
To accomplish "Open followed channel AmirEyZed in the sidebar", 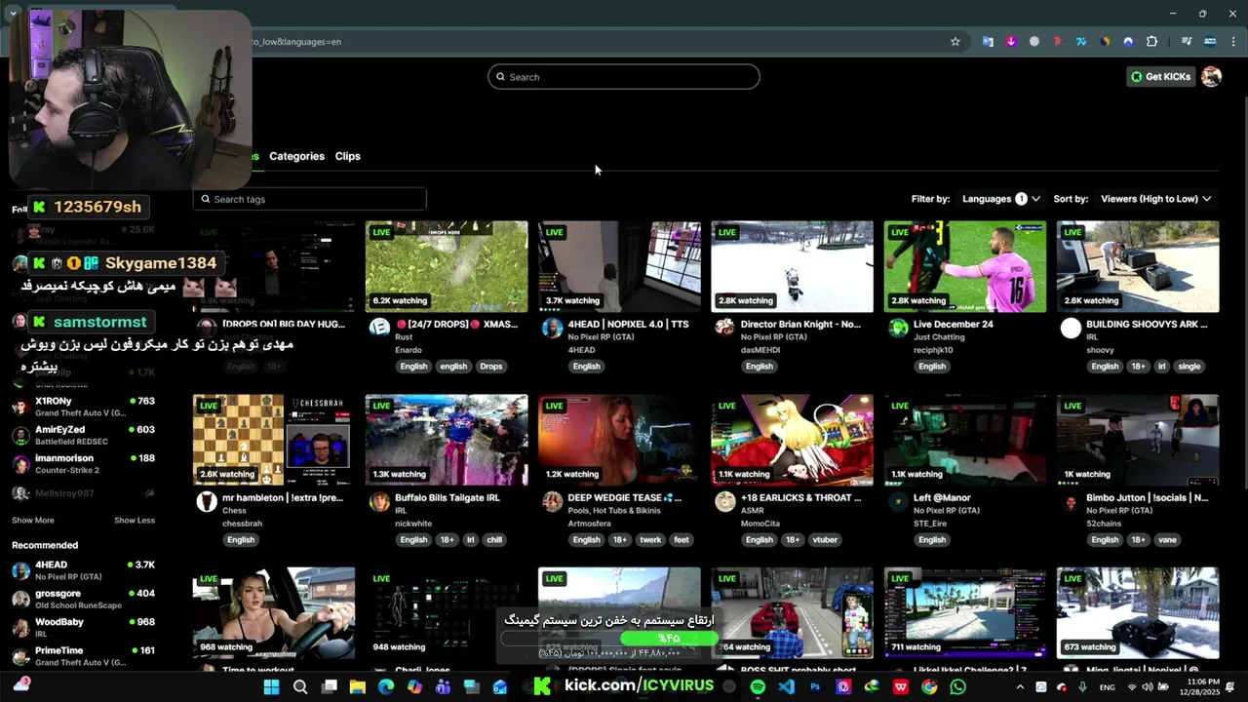I will click(83, 435).
